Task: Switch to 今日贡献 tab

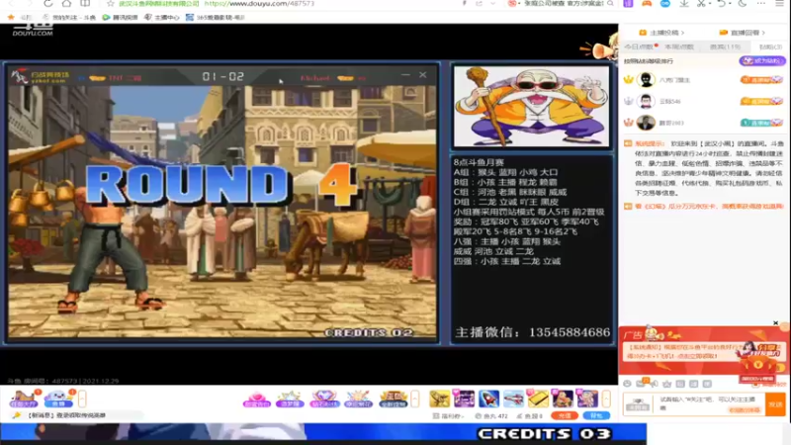Action: tap(639, 46)
